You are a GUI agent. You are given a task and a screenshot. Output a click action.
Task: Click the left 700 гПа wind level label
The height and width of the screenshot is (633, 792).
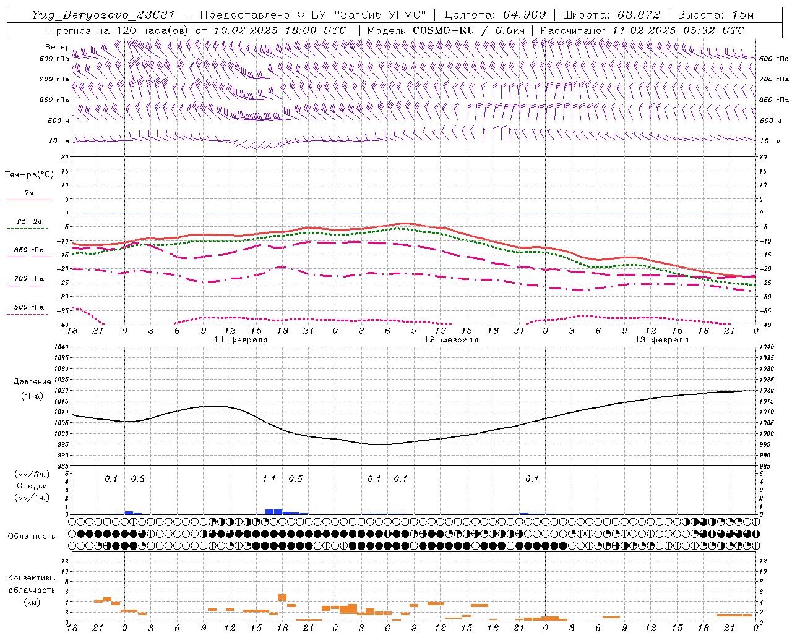pos(54,79)
